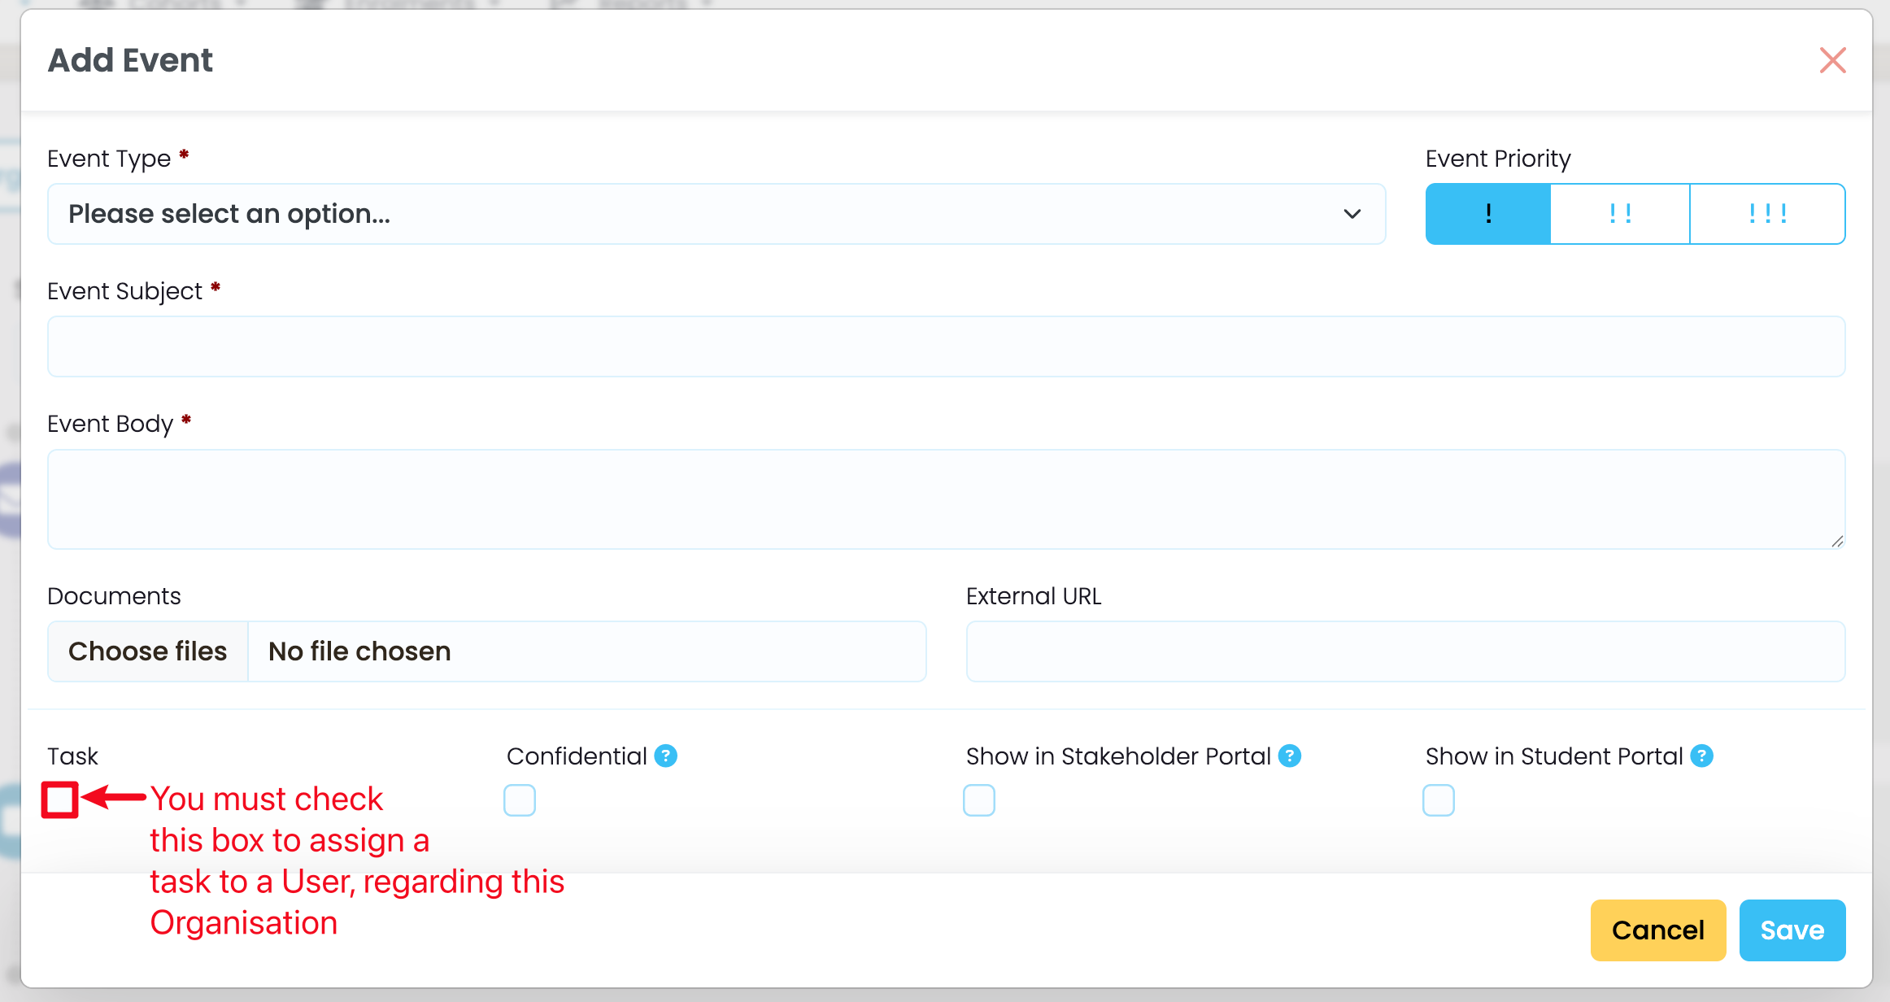Click the External URL input field

[x=1405, y=651]
